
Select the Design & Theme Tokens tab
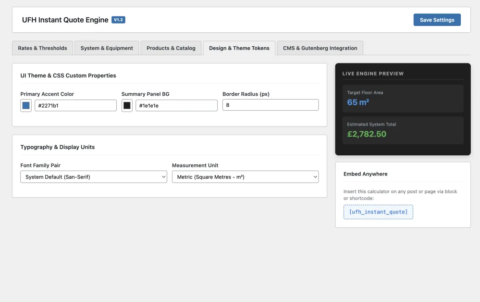[x=239, y=48]
